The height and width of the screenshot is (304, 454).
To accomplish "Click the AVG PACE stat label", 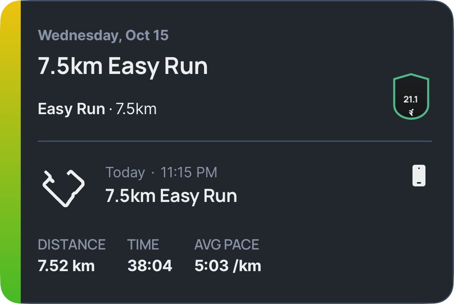I will pos(227,245).
